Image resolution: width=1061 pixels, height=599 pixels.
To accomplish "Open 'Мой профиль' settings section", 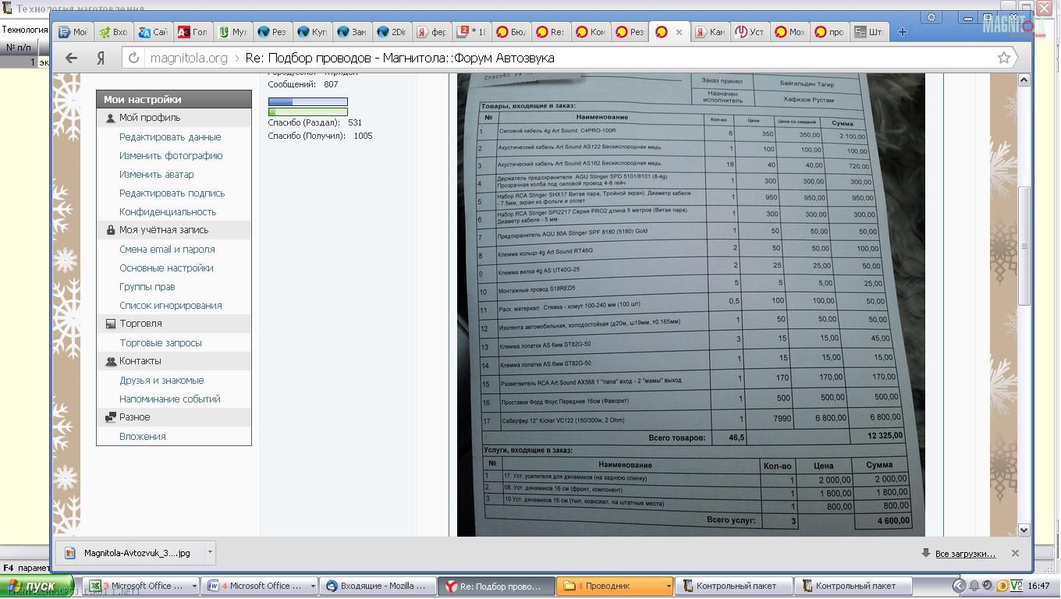I will (150, 118).
